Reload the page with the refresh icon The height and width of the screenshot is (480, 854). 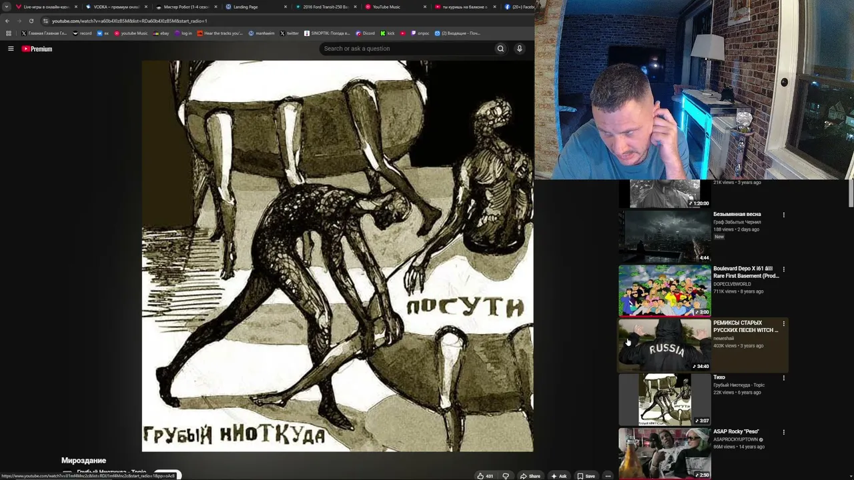pyautogui.click(x=31, y=21)
